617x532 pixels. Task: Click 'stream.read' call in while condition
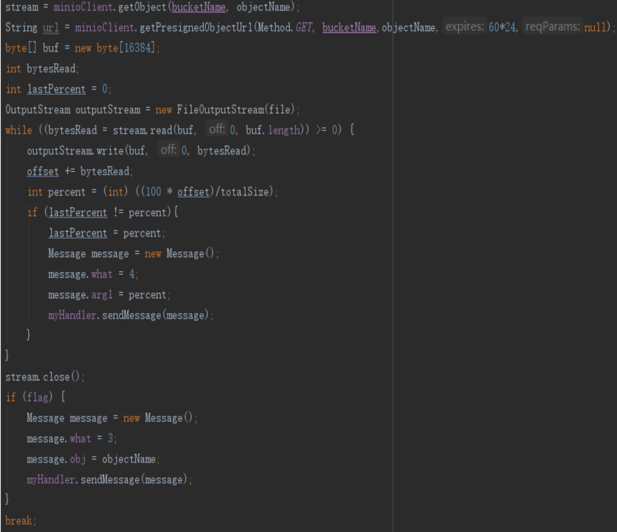(x=143, y=130)
